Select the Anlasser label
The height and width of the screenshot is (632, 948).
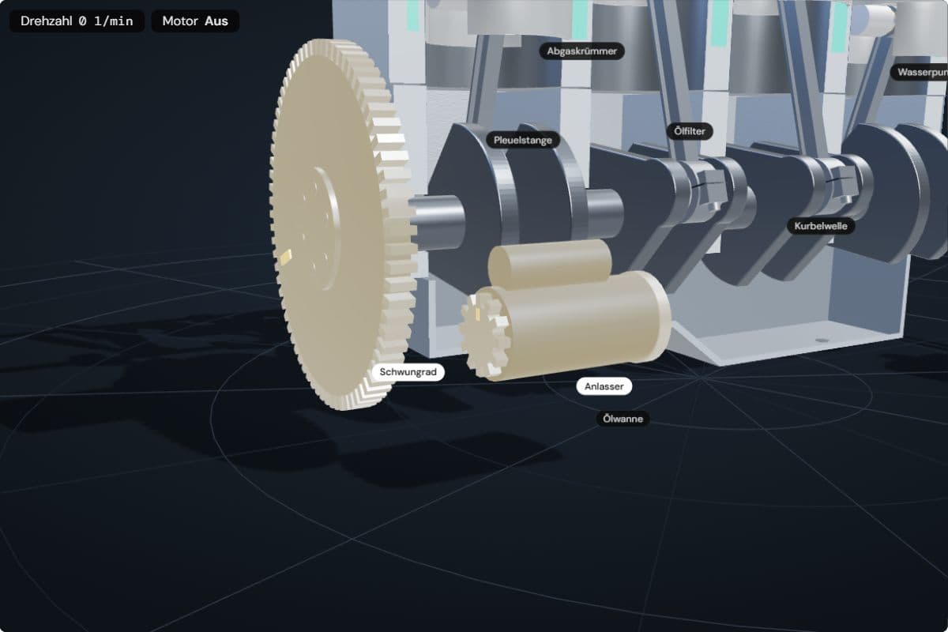[x=604, y=386]
